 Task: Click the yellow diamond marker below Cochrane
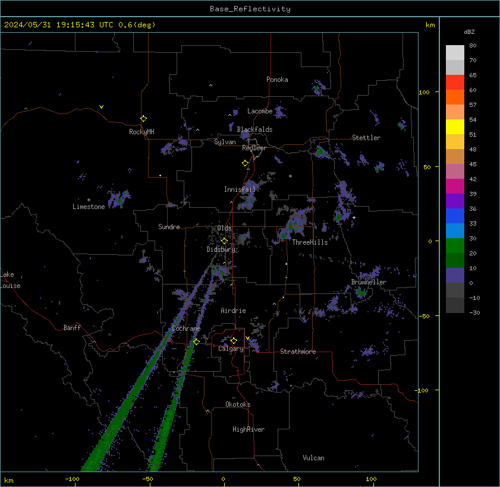pos(196,341)
